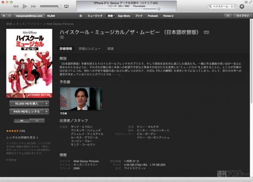
Task: Click the sync progress bar
Action: 126,9
